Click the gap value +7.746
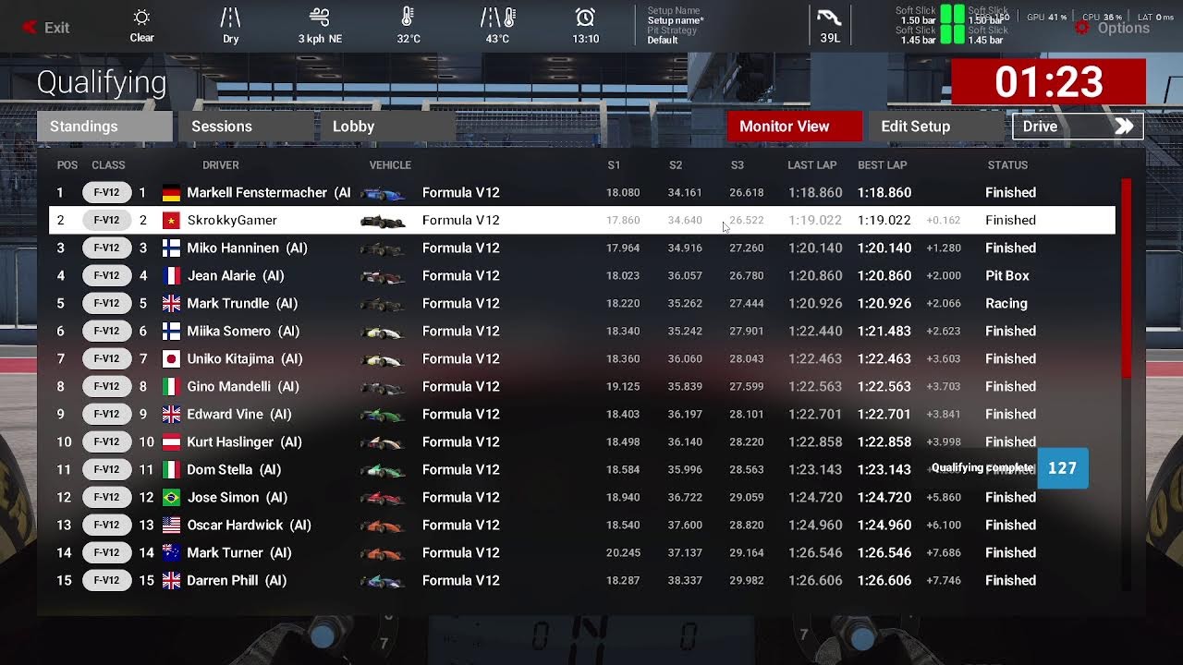 pos(944,580)
